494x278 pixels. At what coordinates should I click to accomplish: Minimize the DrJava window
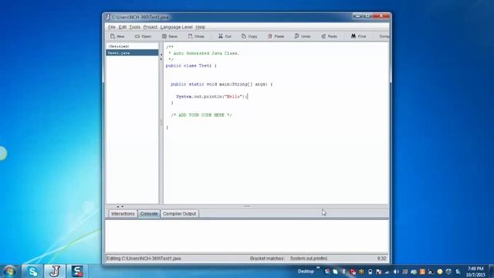click(x=357, y=15)
